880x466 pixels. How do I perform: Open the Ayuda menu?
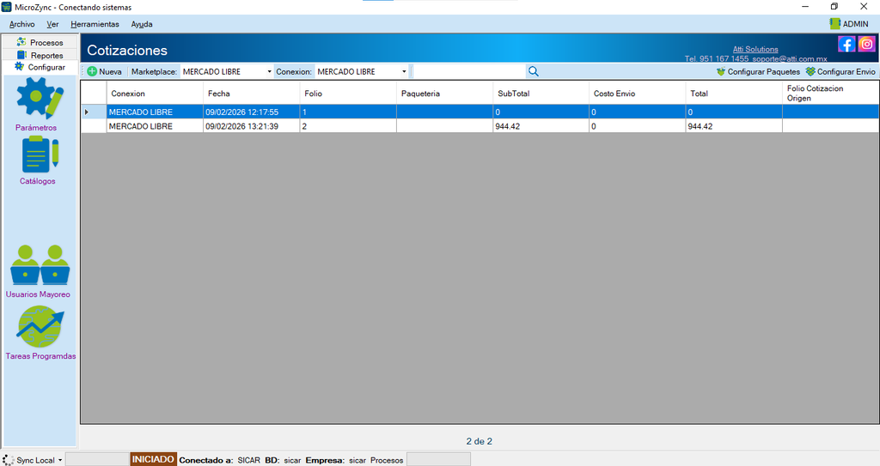pyautogui.click(x=142, y=24)
